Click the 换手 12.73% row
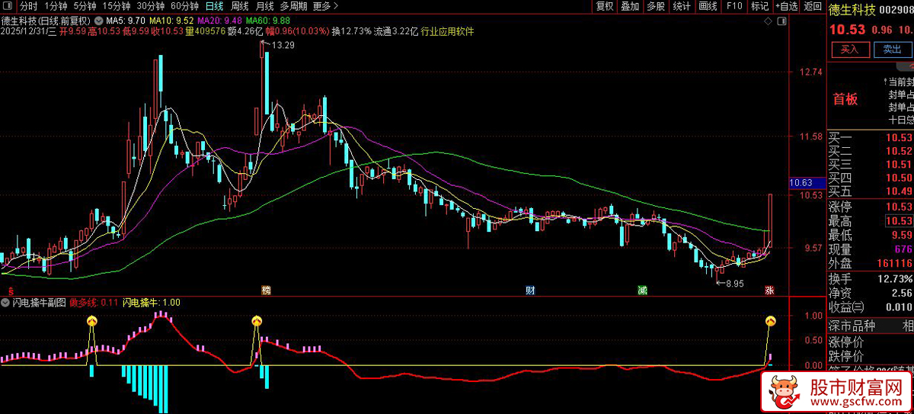The height and width of the screenshot is (414, 914). 871,279
